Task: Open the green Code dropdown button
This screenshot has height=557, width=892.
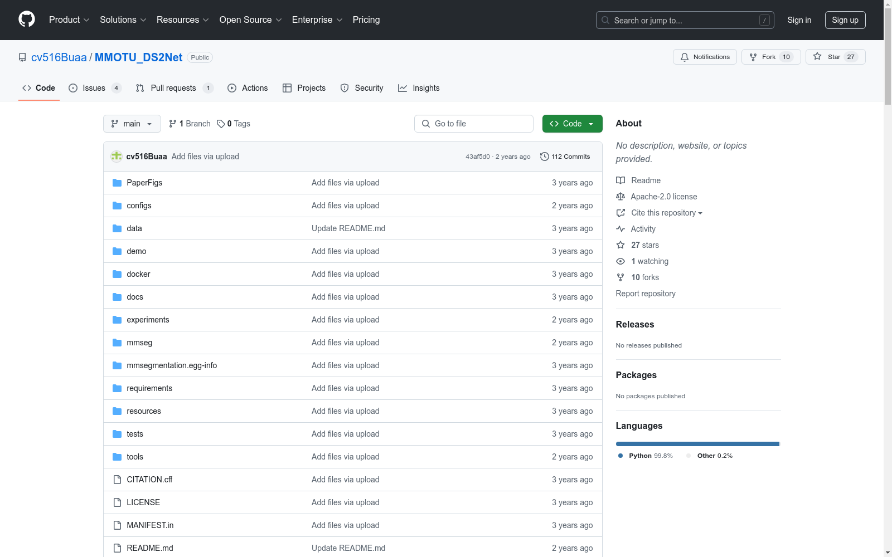Action: (572, 124)
